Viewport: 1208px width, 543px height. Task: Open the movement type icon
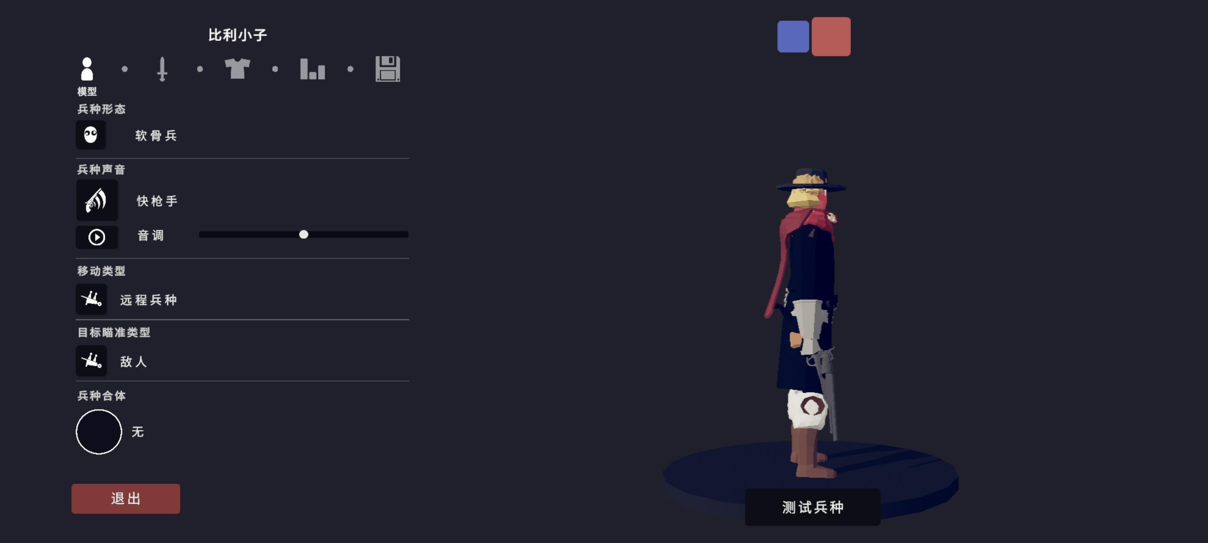click(91, 299)
